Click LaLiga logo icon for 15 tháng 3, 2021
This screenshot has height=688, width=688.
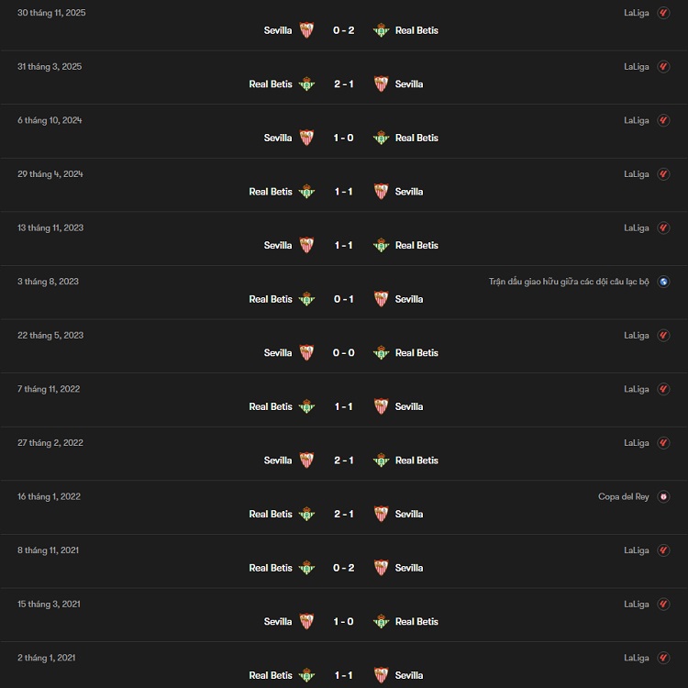click(664, 605)
